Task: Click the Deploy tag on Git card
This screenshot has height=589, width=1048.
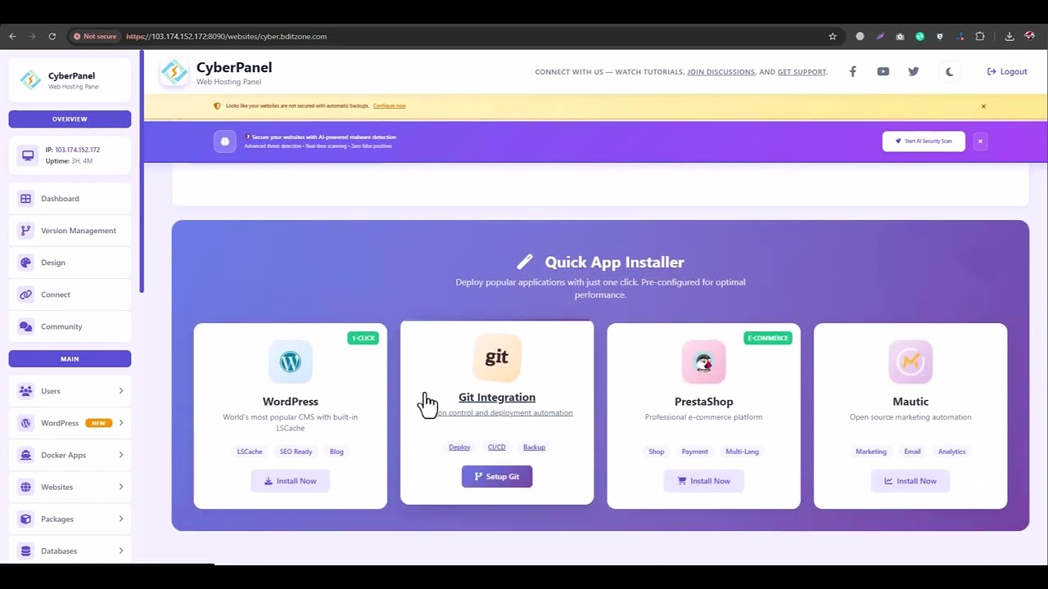Action: click(x=459, y=447)
